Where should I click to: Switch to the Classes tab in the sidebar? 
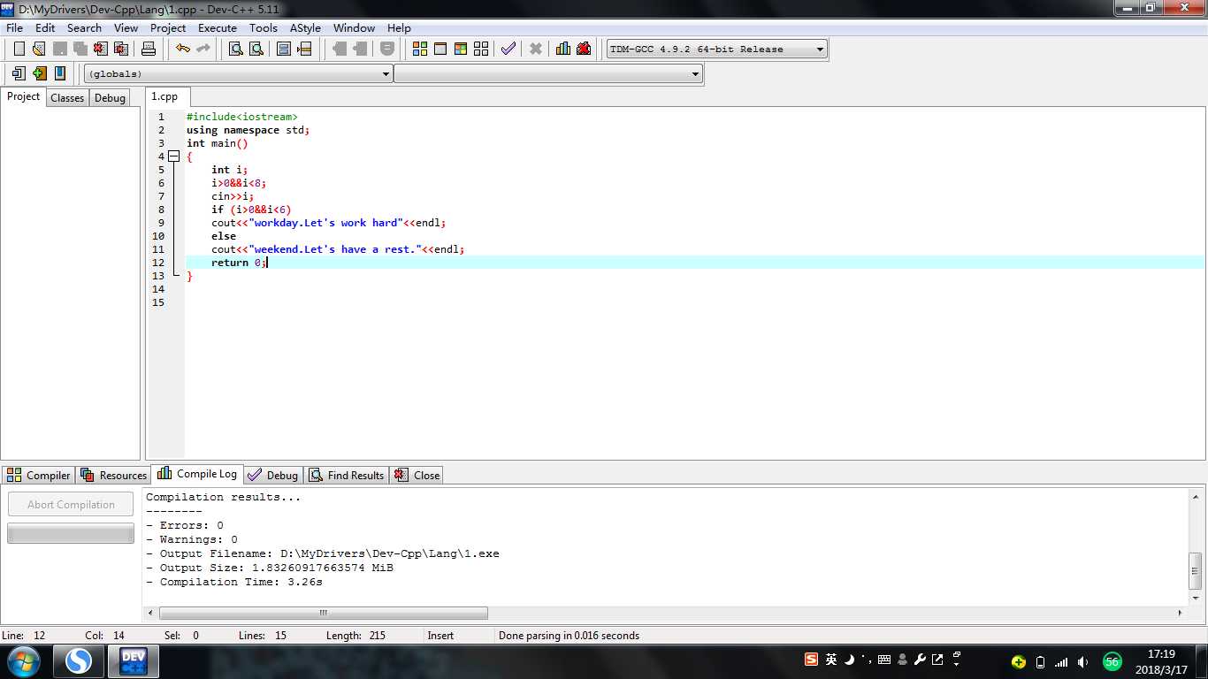pyautogui.click(x=67, y=98)
